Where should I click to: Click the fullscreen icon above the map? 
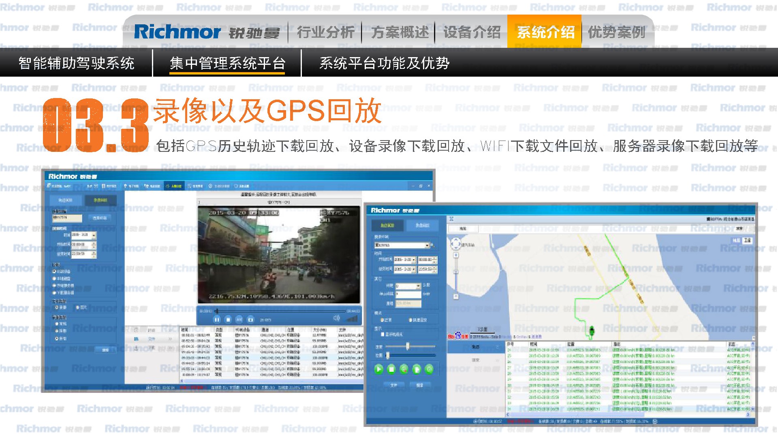451,219
